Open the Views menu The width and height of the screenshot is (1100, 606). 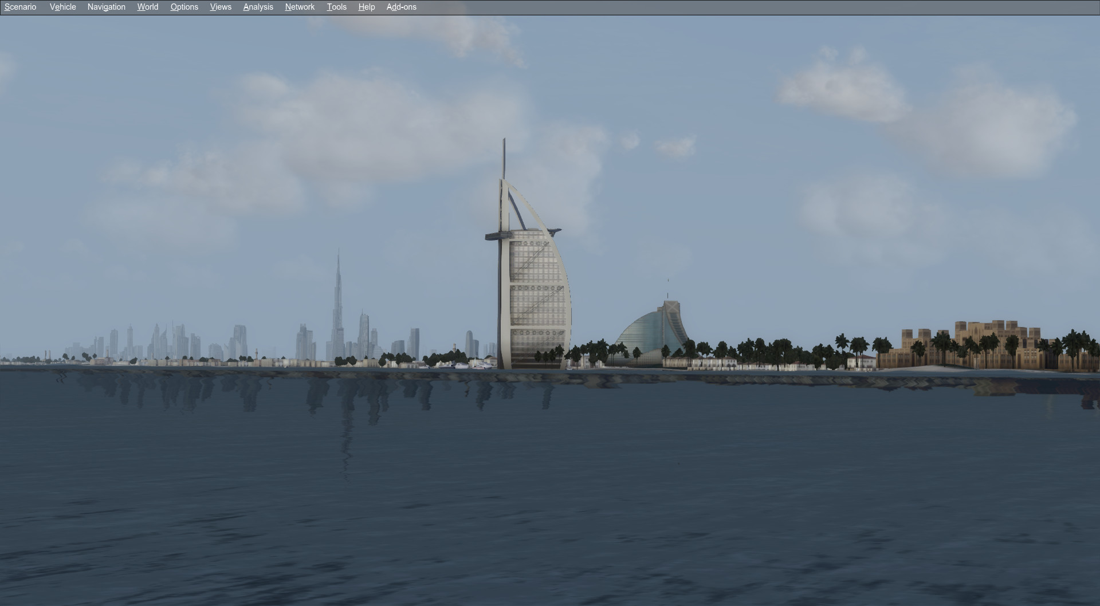pyautogui.click(x=221, y=7)
